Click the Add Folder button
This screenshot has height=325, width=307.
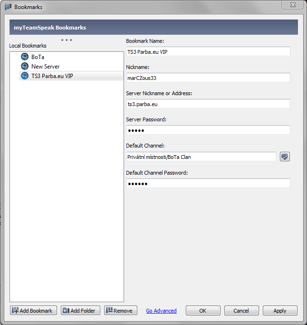click(80, 311)
